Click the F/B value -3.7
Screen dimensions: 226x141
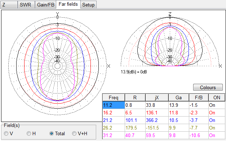pyautogui.click(x=199, y=120)
